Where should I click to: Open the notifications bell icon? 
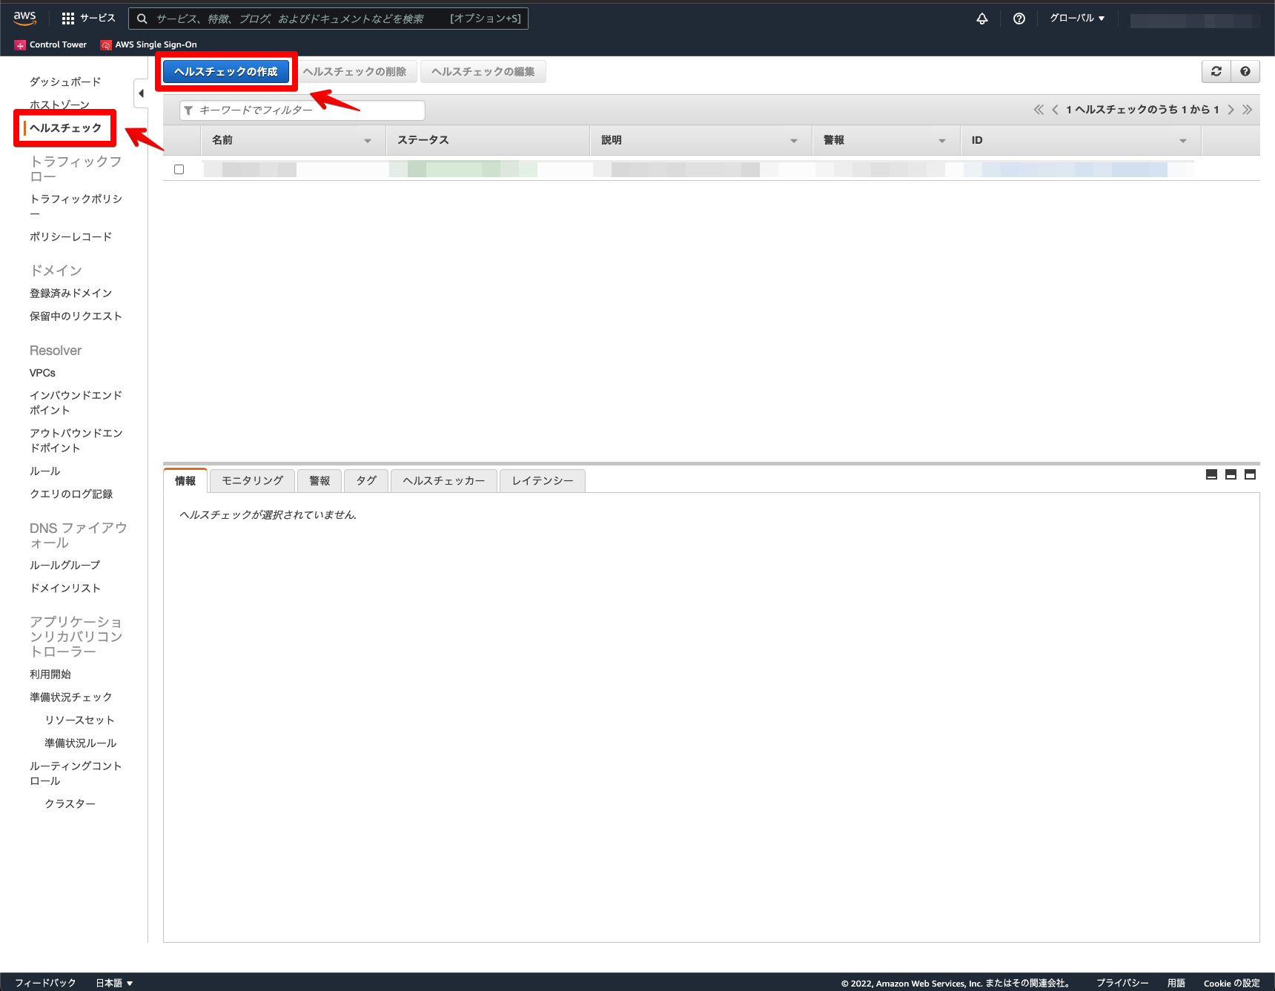(981, 19)
